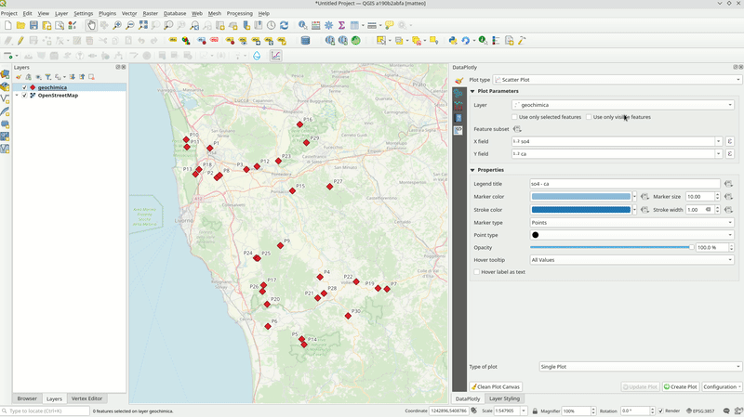Image resolution: width=744 pixels, height=417 pixels.
Task: Enable 'Use only selected features' checkbox
Action: point(516,117)
